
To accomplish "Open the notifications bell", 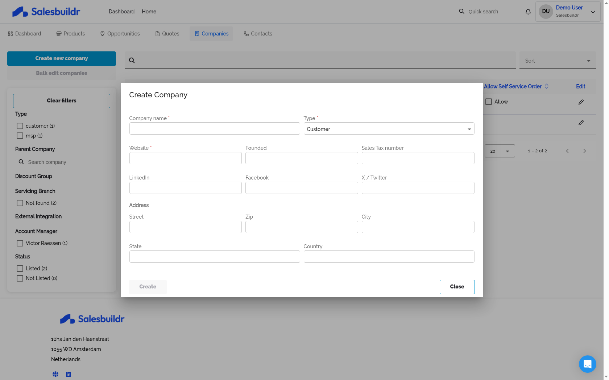I will coord(528,12).
